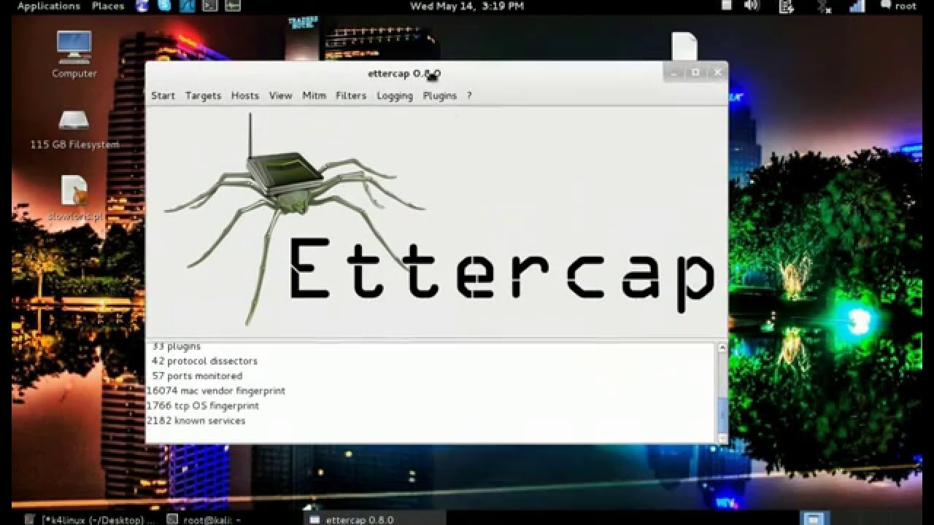Launch the green monitor panel launcher
Image resolution: width=934 pixels, height=525 pixels.
232,6
